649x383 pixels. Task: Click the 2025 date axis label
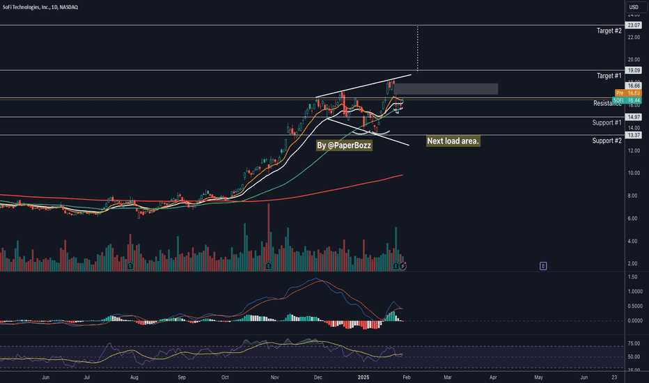363,377
